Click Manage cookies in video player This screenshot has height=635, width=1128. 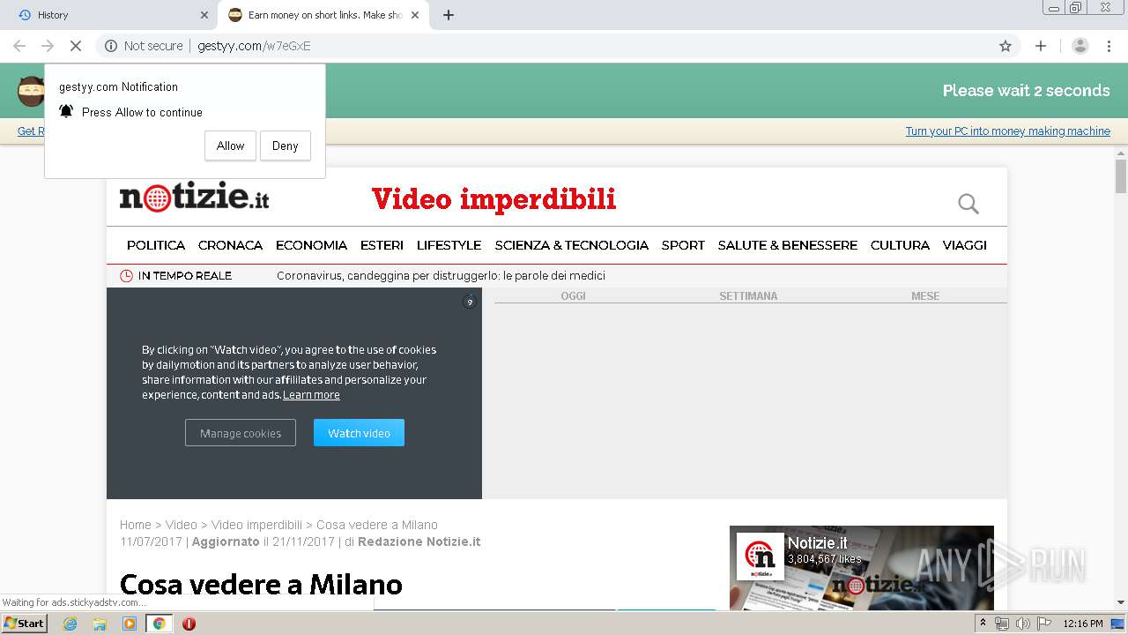coord(241,433)
